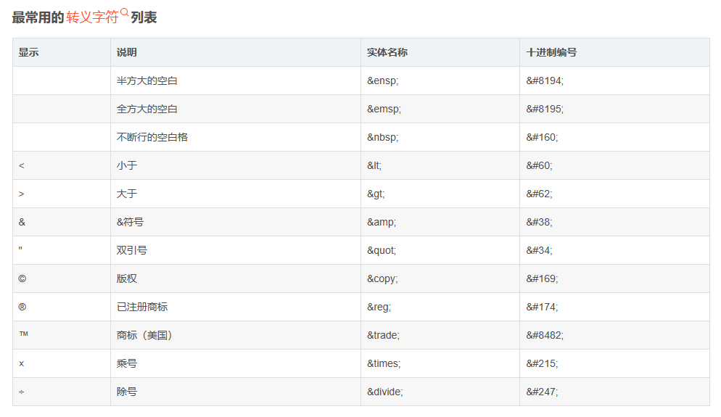Click the &divide; entity name

coord(384,392)
